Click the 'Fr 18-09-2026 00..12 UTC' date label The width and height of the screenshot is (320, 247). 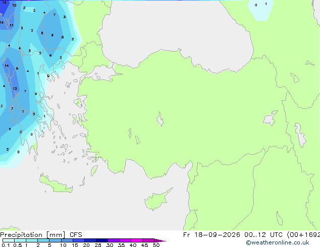pos(233,235)
